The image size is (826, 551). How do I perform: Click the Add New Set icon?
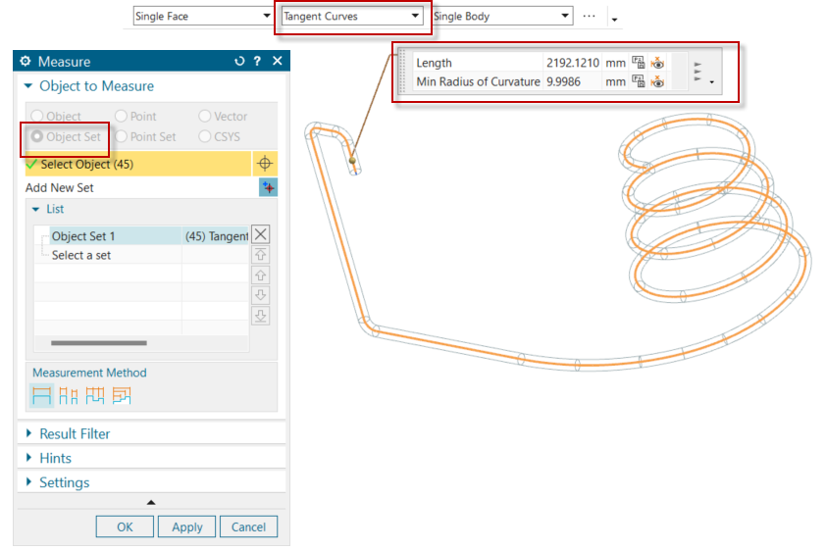267,187
